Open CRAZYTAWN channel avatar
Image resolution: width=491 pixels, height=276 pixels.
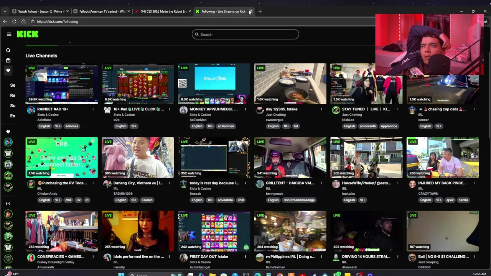point(412,184)
